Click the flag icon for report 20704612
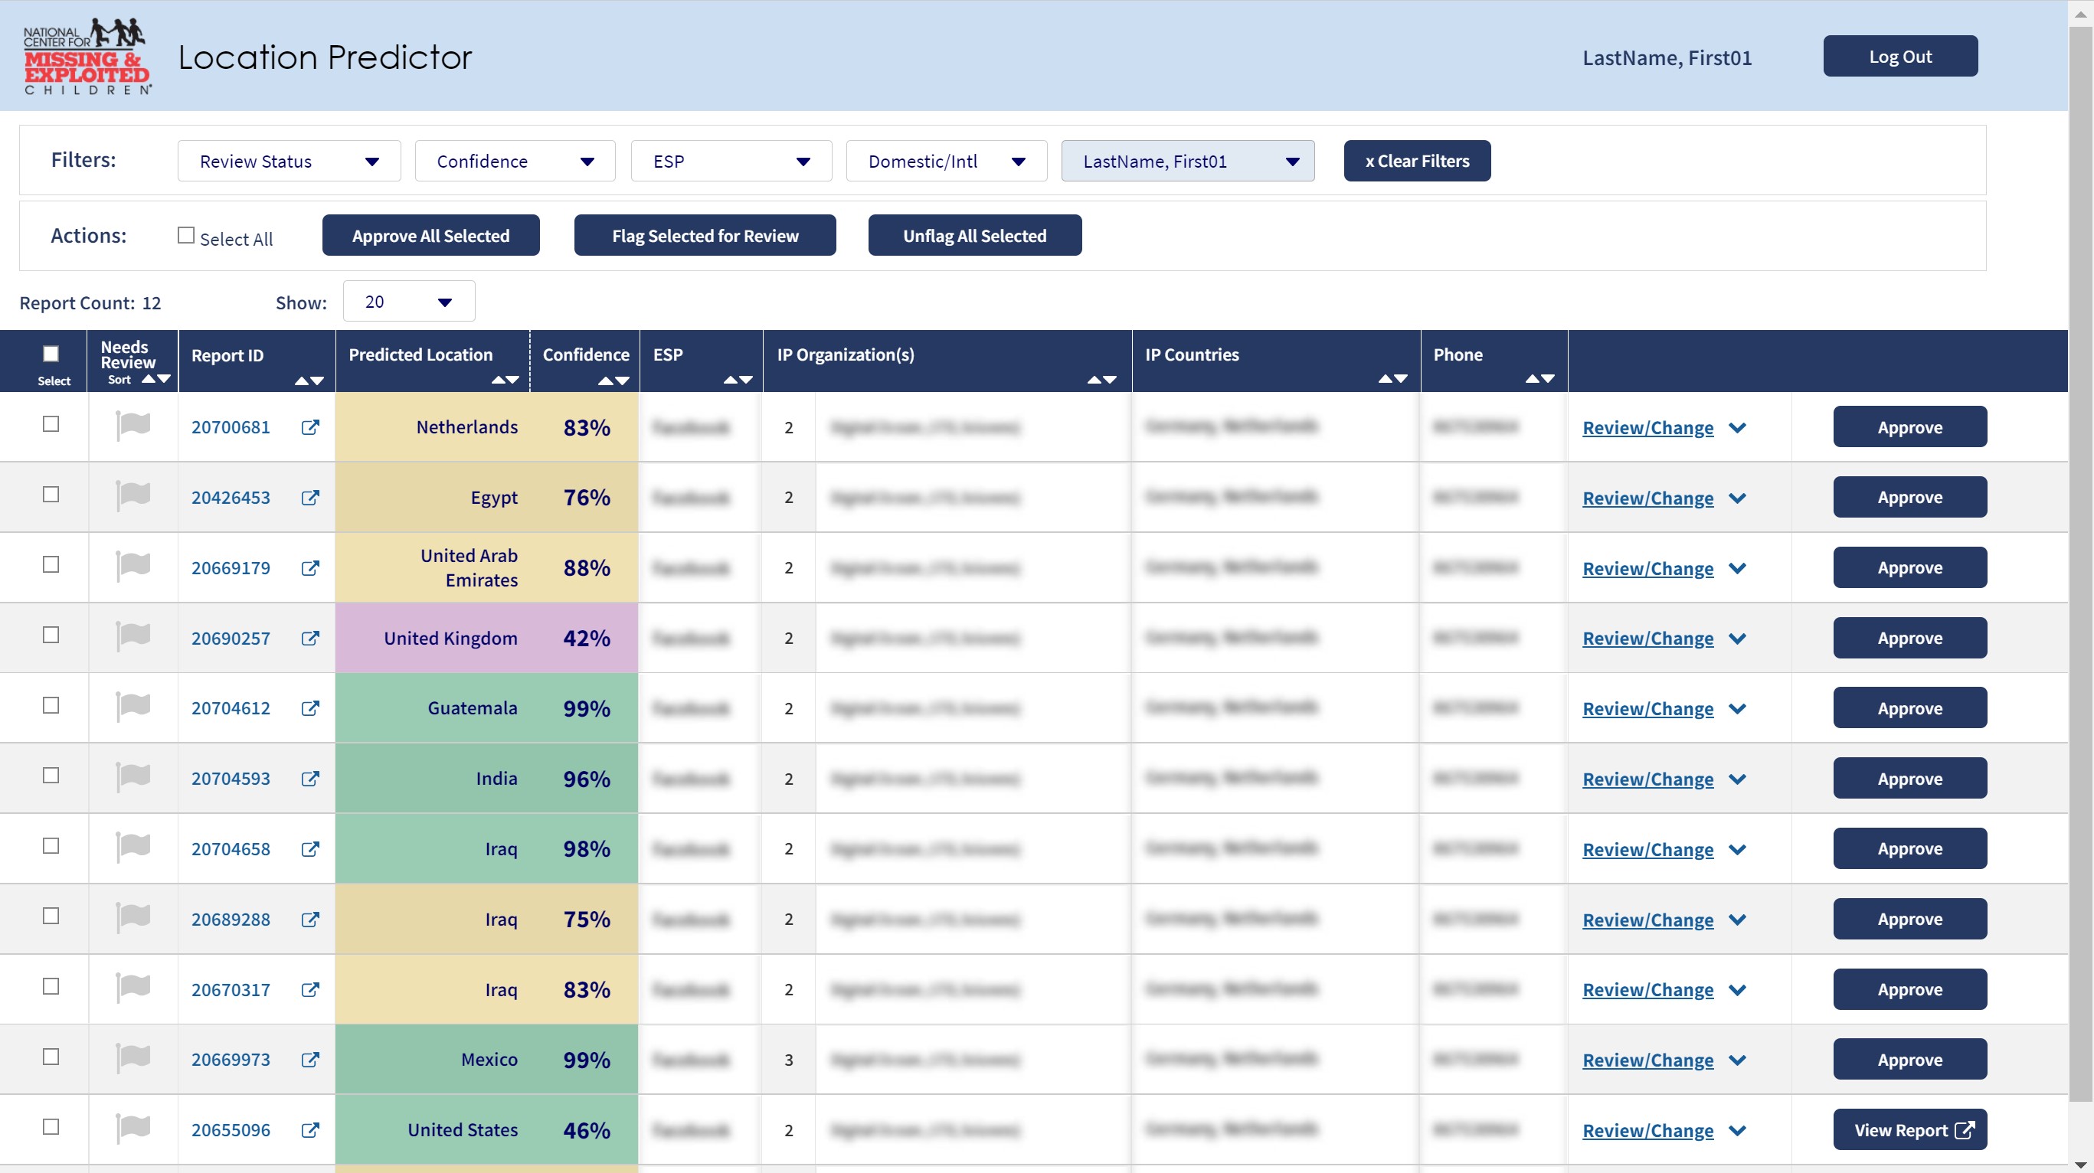 tap(133, 707)
